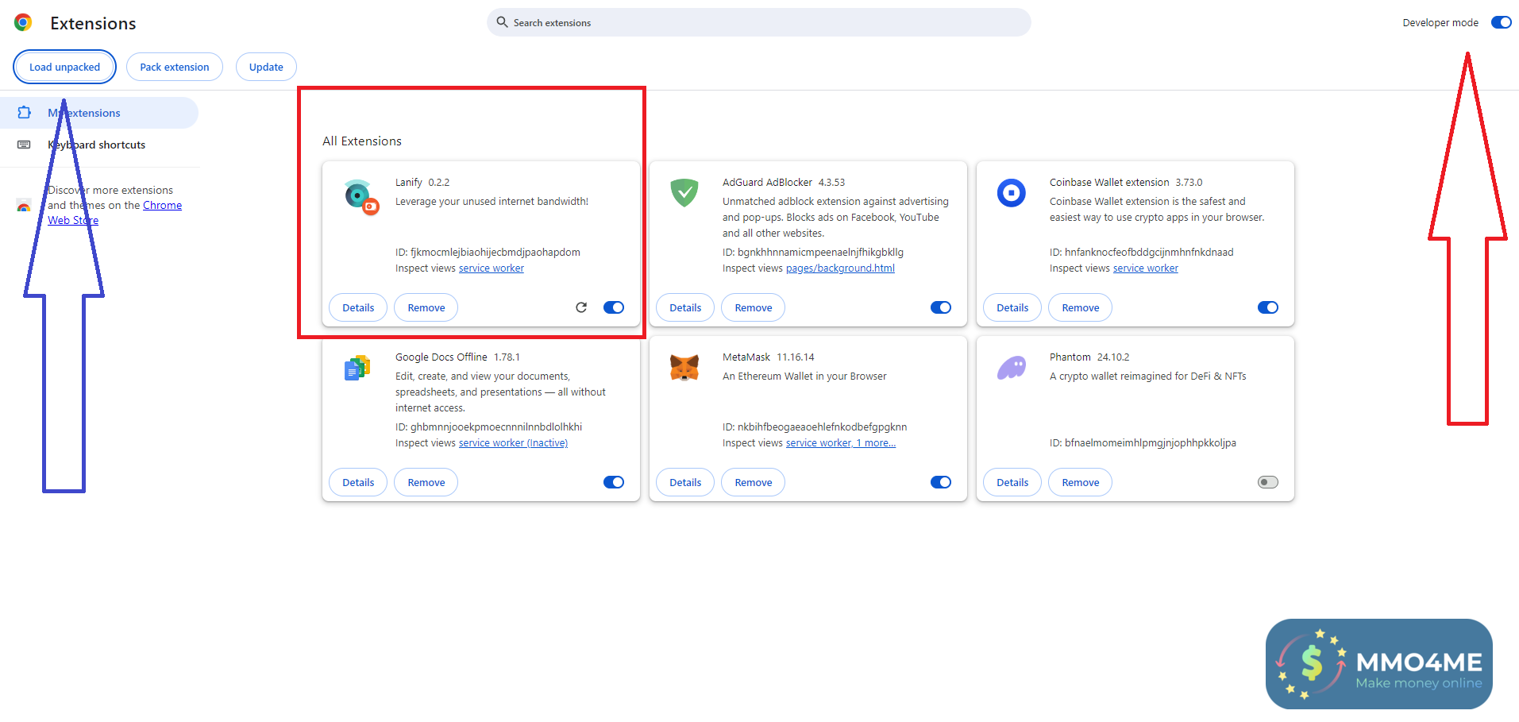Enable the Phantom extension toggle
The image size is (1519, 722).
coord(1267,482)
